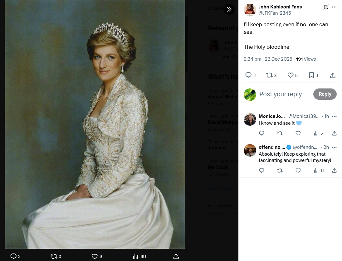Open more options on offend no's reply
This screenshot has height=261, width=342.
[x=334, y=147]
